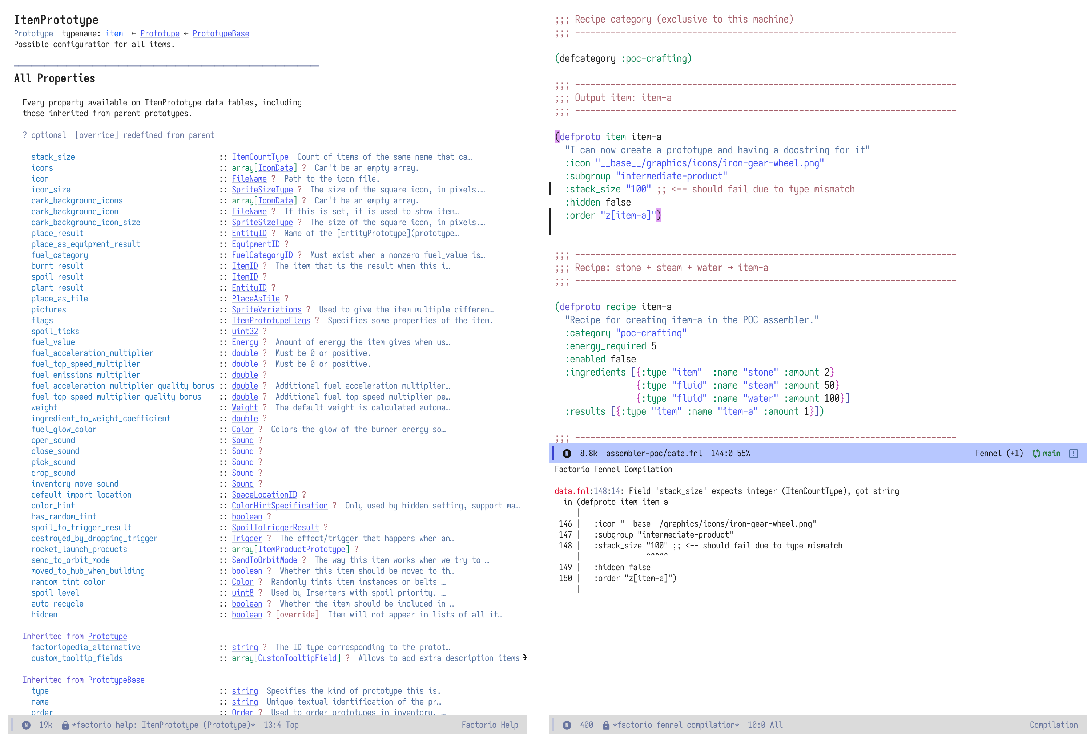Click the git branch main icon
Screen dimensions: 1091x738
pos(1036,453)
